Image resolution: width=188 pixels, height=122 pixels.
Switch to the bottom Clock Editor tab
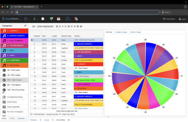61,120
